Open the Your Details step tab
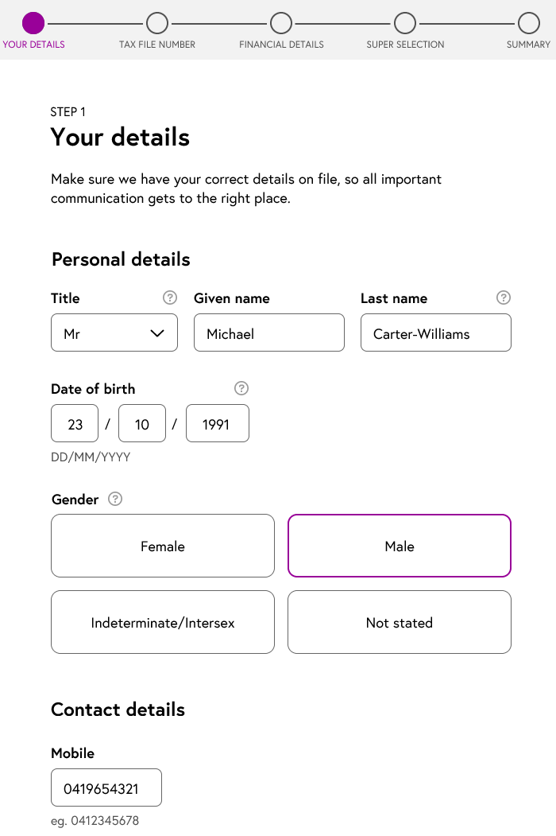The image size is (556, 836). click(x=33, y=31)
